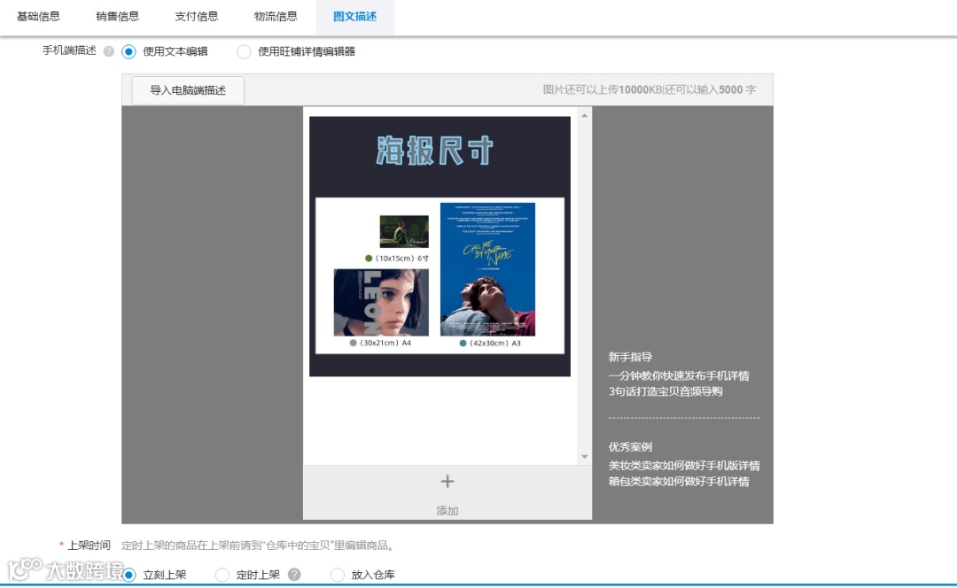957x588 pixels.
Task: Open the 3句话打造宝贝音频导购 link
Action: [x=665, y=391]
